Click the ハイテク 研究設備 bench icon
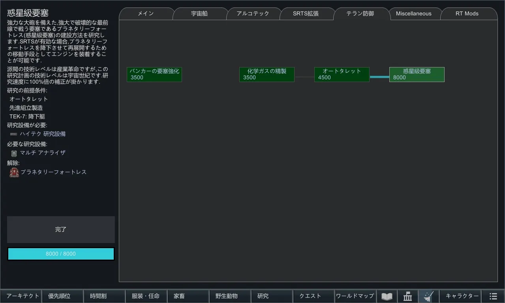The width and height of the screenshot is (505, 303). pyautogui.click(x=14, y=134)
